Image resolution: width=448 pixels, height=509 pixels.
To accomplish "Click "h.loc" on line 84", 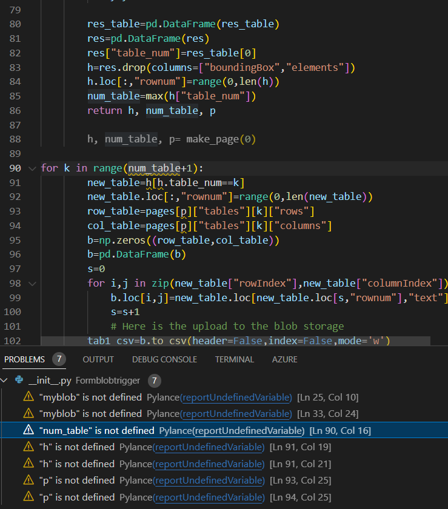I will point(102,82).
